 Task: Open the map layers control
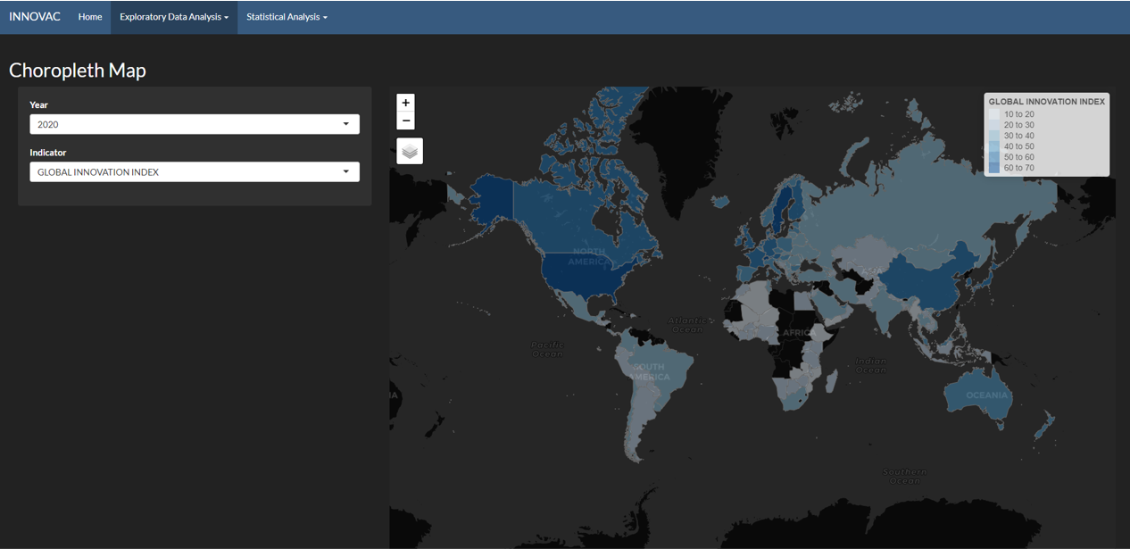410,151
